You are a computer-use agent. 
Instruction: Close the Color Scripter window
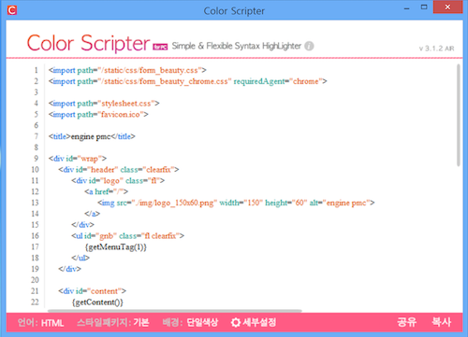(447, 7)
